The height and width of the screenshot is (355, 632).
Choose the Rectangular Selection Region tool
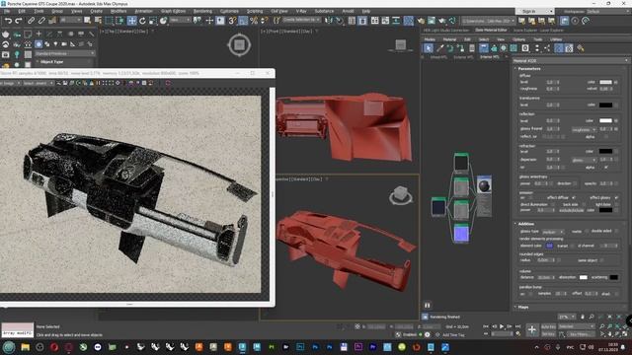110,21
